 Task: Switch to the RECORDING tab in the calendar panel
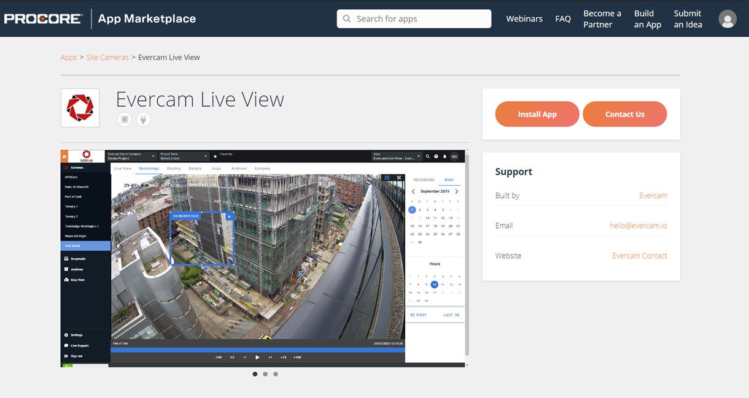coord(424,180)
